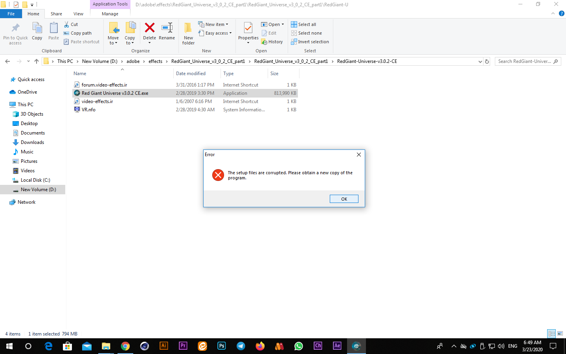This screenshot has height=354, width=566.
Task: Open the File tab
Action: (x=11, y=14)
